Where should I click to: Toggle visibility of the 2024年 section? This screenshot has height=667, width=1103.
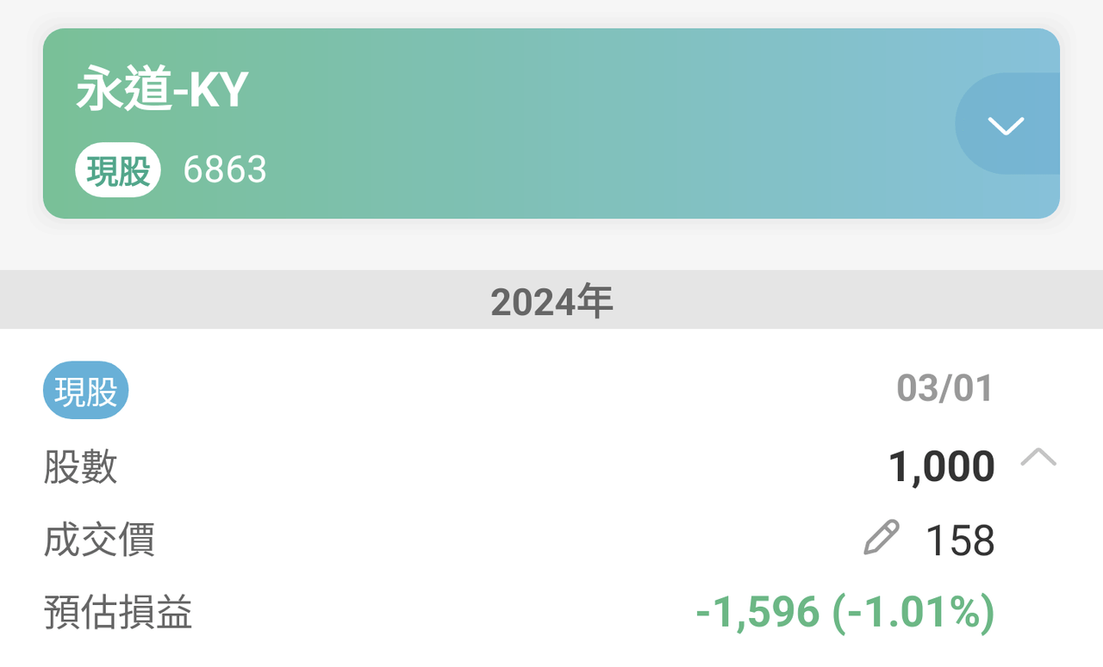click(551, 301)
